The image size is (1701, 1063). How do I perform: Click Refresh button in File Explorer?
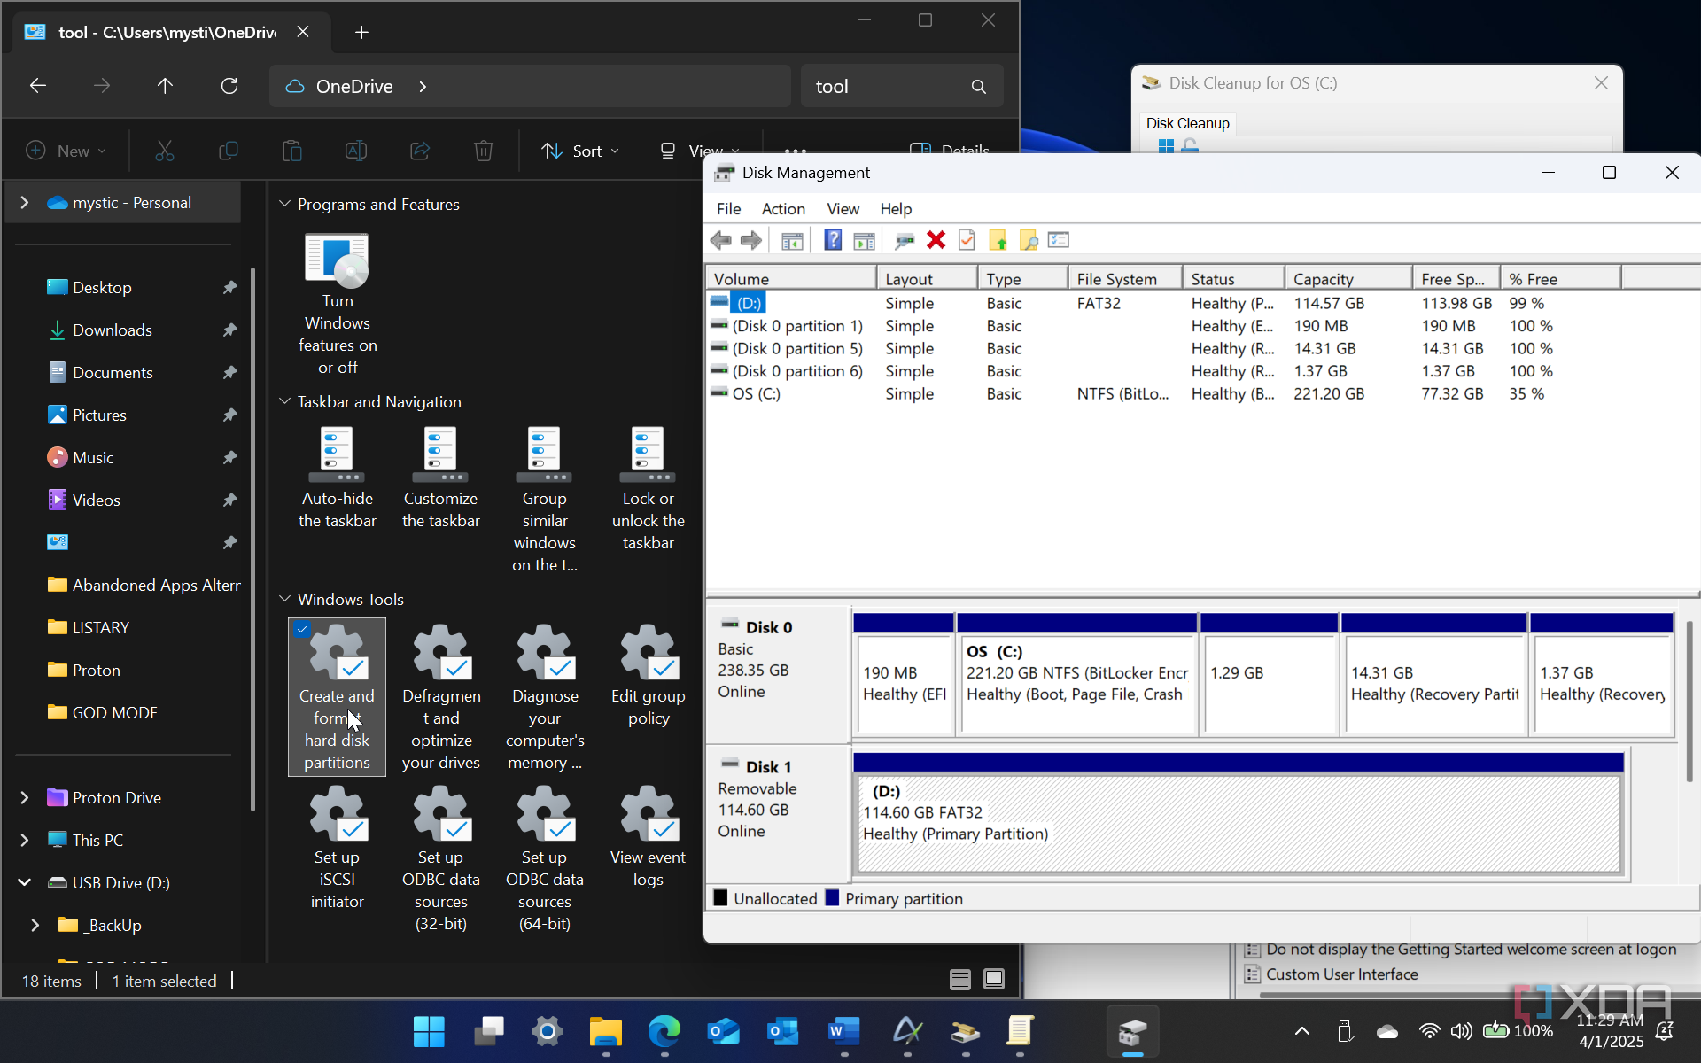[229, 86]
